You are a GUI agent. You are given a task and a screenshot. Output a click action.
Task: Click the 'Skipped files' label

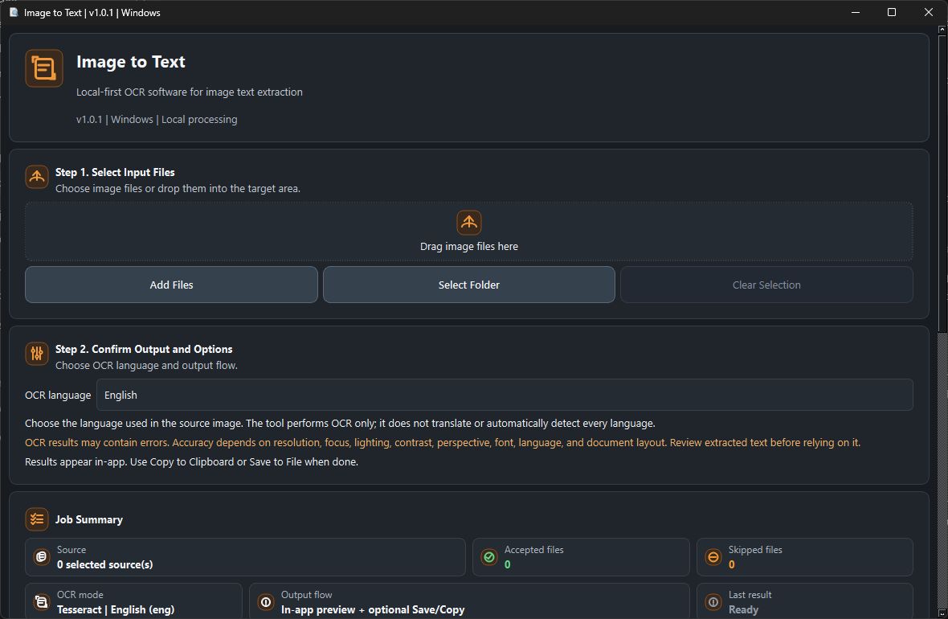(x=755, y=549)
